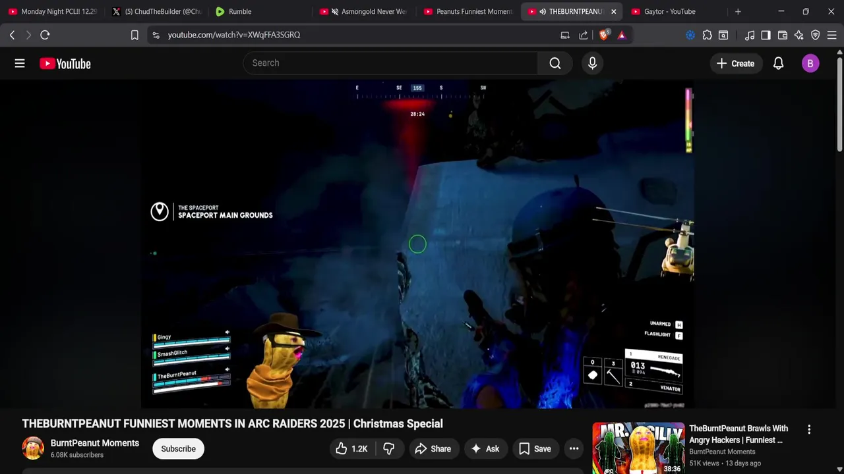Open Brave Wallet icon

point(783,35)
